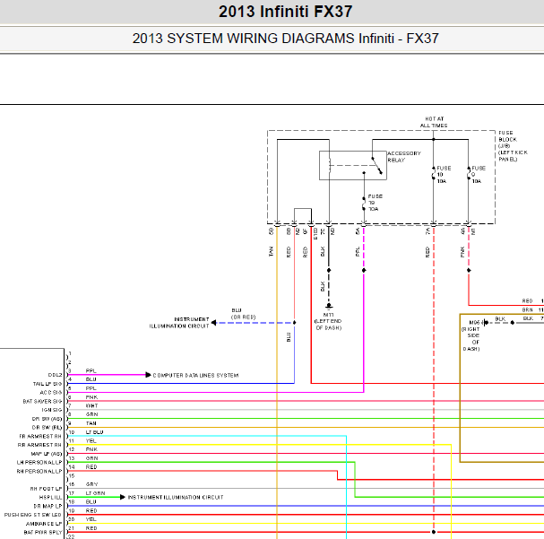Click the 'WHT' wire color label at pin 7

click(x=91, y=405)
